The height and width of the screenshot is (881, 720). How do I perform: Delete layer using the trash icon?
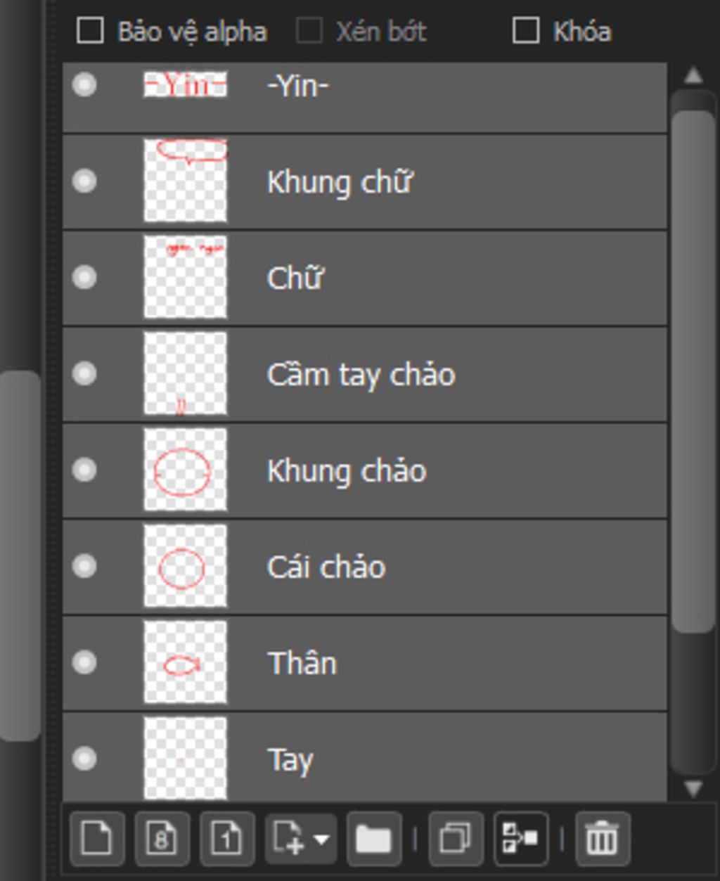click(x=602, y=839)
